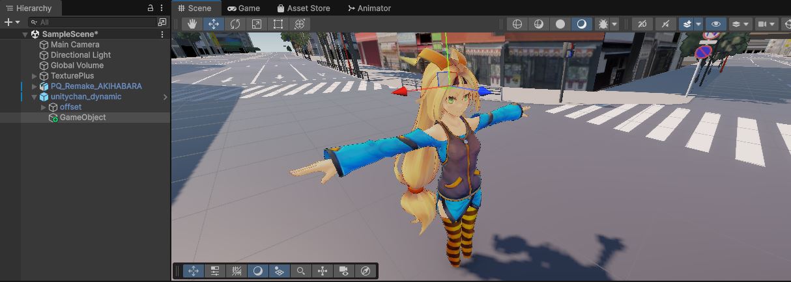The width and height of the screenshot is (791, 282).
Task: Click the wireframe sphere draw mode icon
Action: pos(517,24)
